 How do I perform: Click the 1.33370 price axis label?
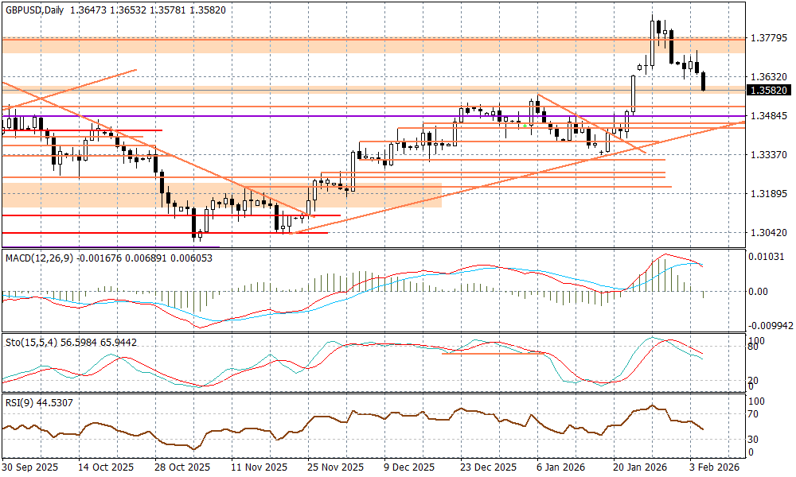click(x=768, y=154)
